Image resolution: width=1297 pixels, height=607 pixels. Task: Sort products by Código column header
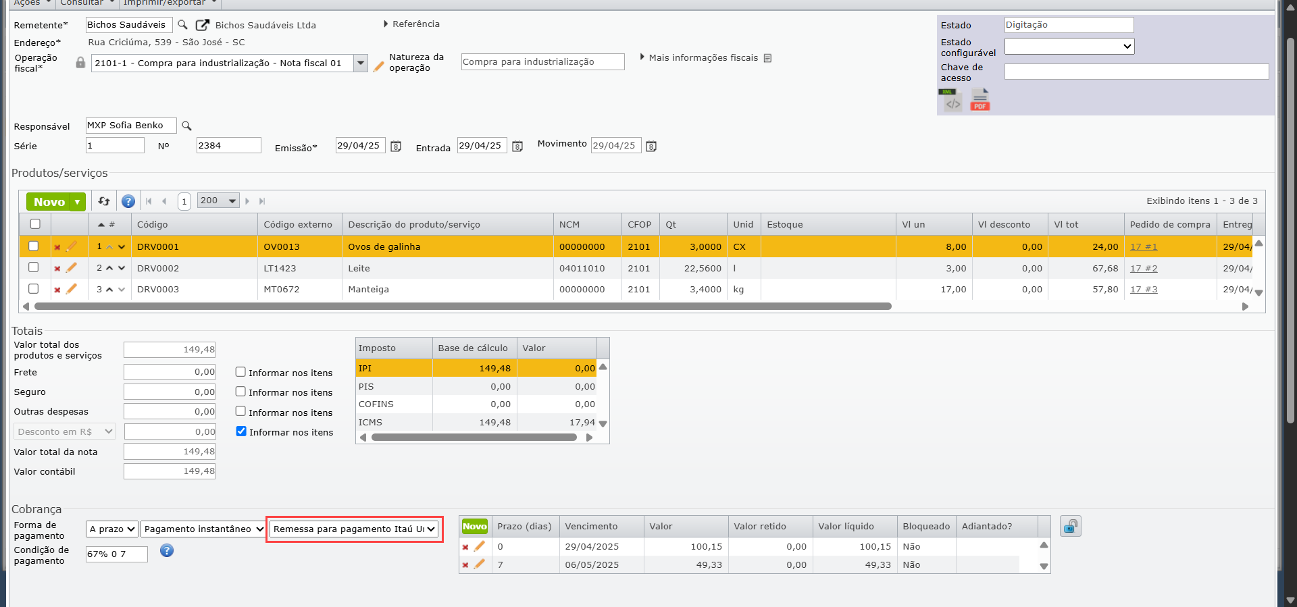[195, 225]
